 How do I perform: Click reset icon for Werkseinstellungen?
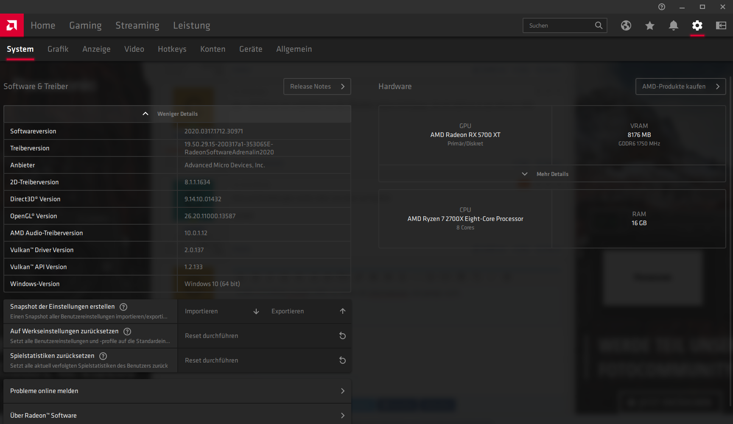tap(343, 336)
